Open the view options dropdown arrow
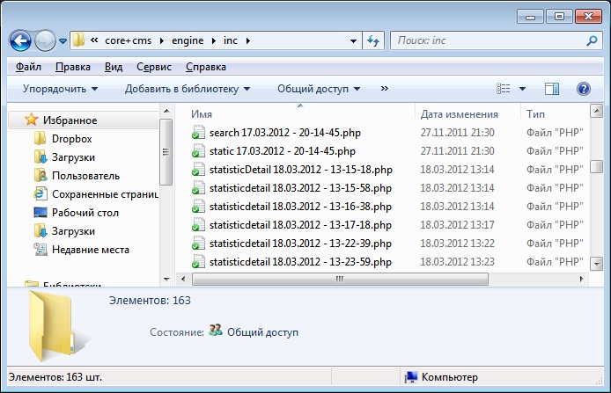Image resolution: width=611 pixels, height=393 pixels. 523,89
